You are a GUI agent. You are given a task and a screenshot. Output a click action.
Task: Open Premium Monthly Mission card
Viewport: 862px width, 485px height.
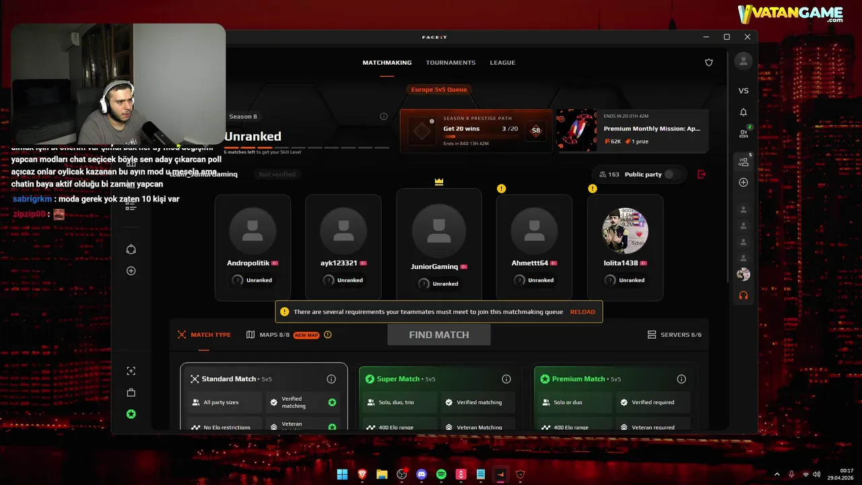coord(631,131)
